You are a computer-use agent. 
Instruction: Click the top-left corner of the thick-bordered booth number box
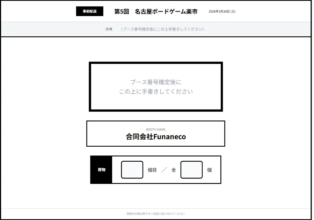[x=90, y=63]
